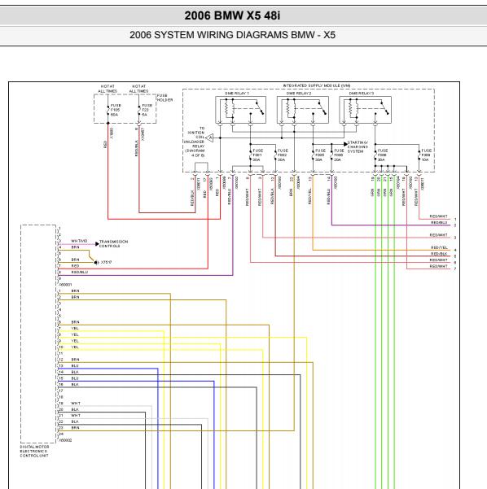487x489 pixels.
Task: Click the triangle connector marked 'A'
Action: [210, 138]
